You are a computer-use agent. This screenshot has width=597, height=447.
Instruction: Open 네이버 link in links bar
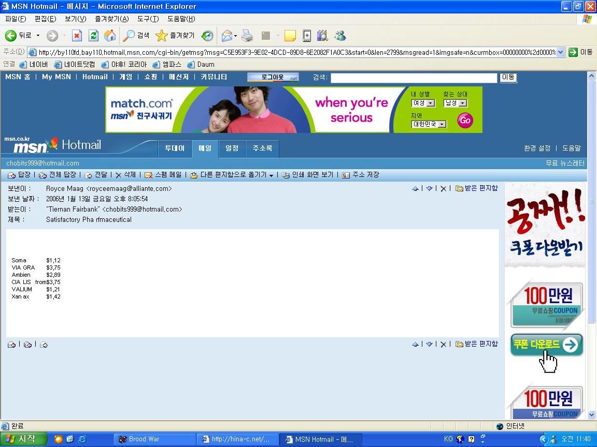34,65
